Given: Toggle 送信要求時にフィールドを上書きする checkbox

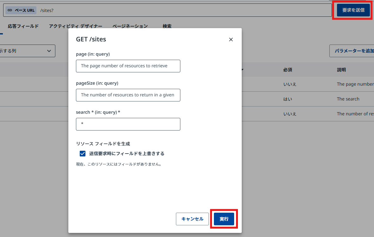Looking at the screenshot, I should click(83, 154).
